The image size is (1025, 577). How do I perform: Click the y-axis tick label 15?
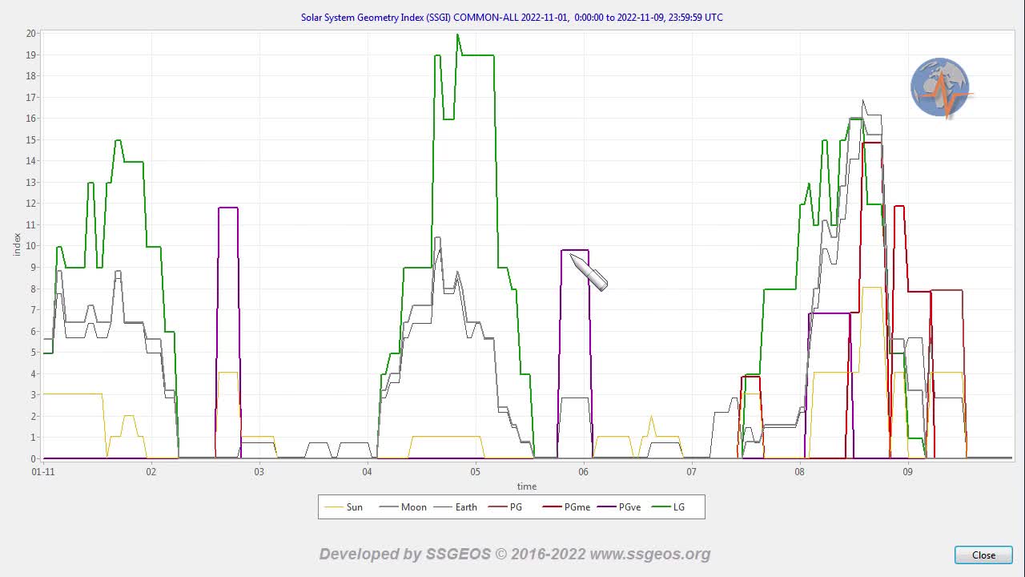(31, 140)
